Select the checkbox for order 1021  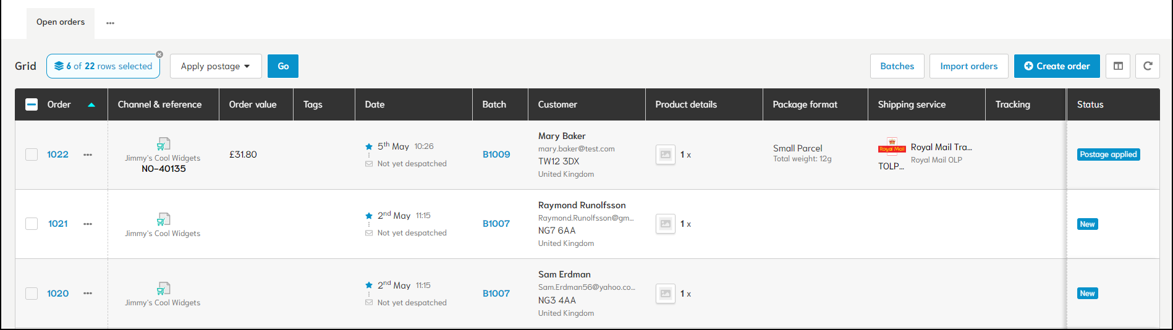pos(32,224)
